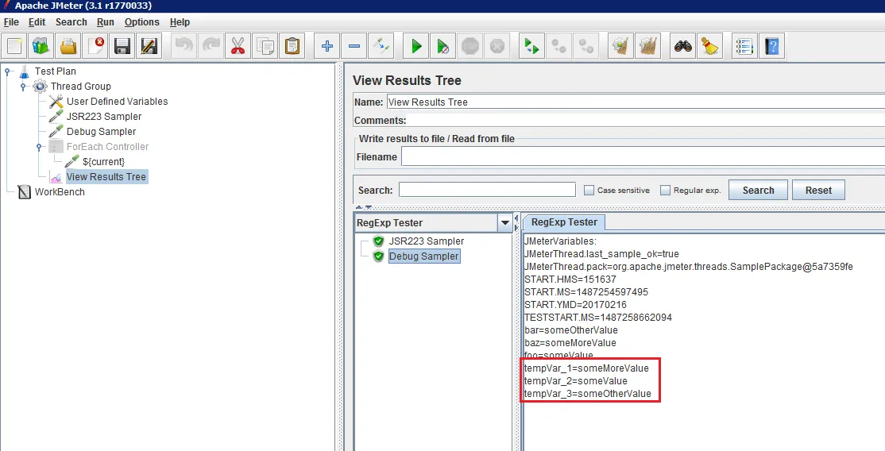
Task: Click the Close test plan icon
Action: pos(95,46)
